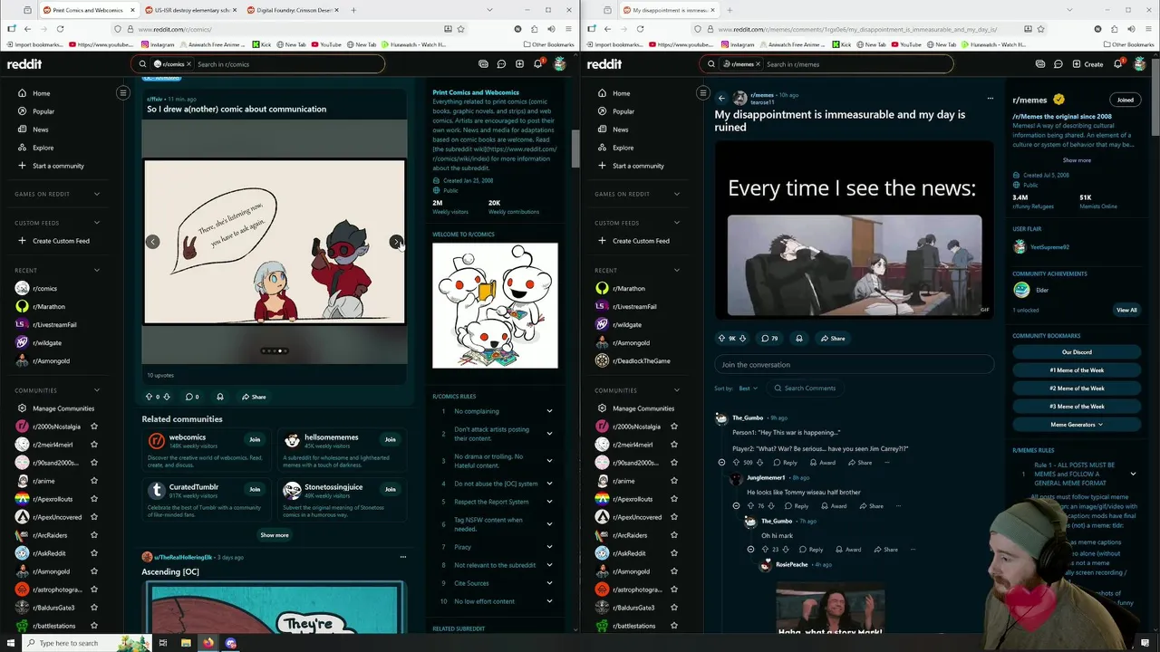
Task: Favorite r/BaldursGate3 star in right window
Action: coord(674,608)
